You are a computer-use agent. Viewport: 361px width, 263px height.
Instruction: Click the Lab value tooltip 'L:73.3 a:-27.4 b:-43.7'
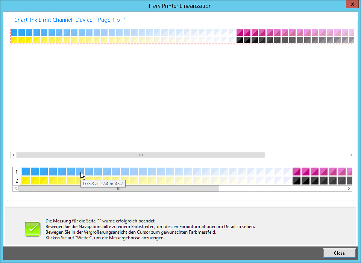pyautogui.click(x=103, y=184)
